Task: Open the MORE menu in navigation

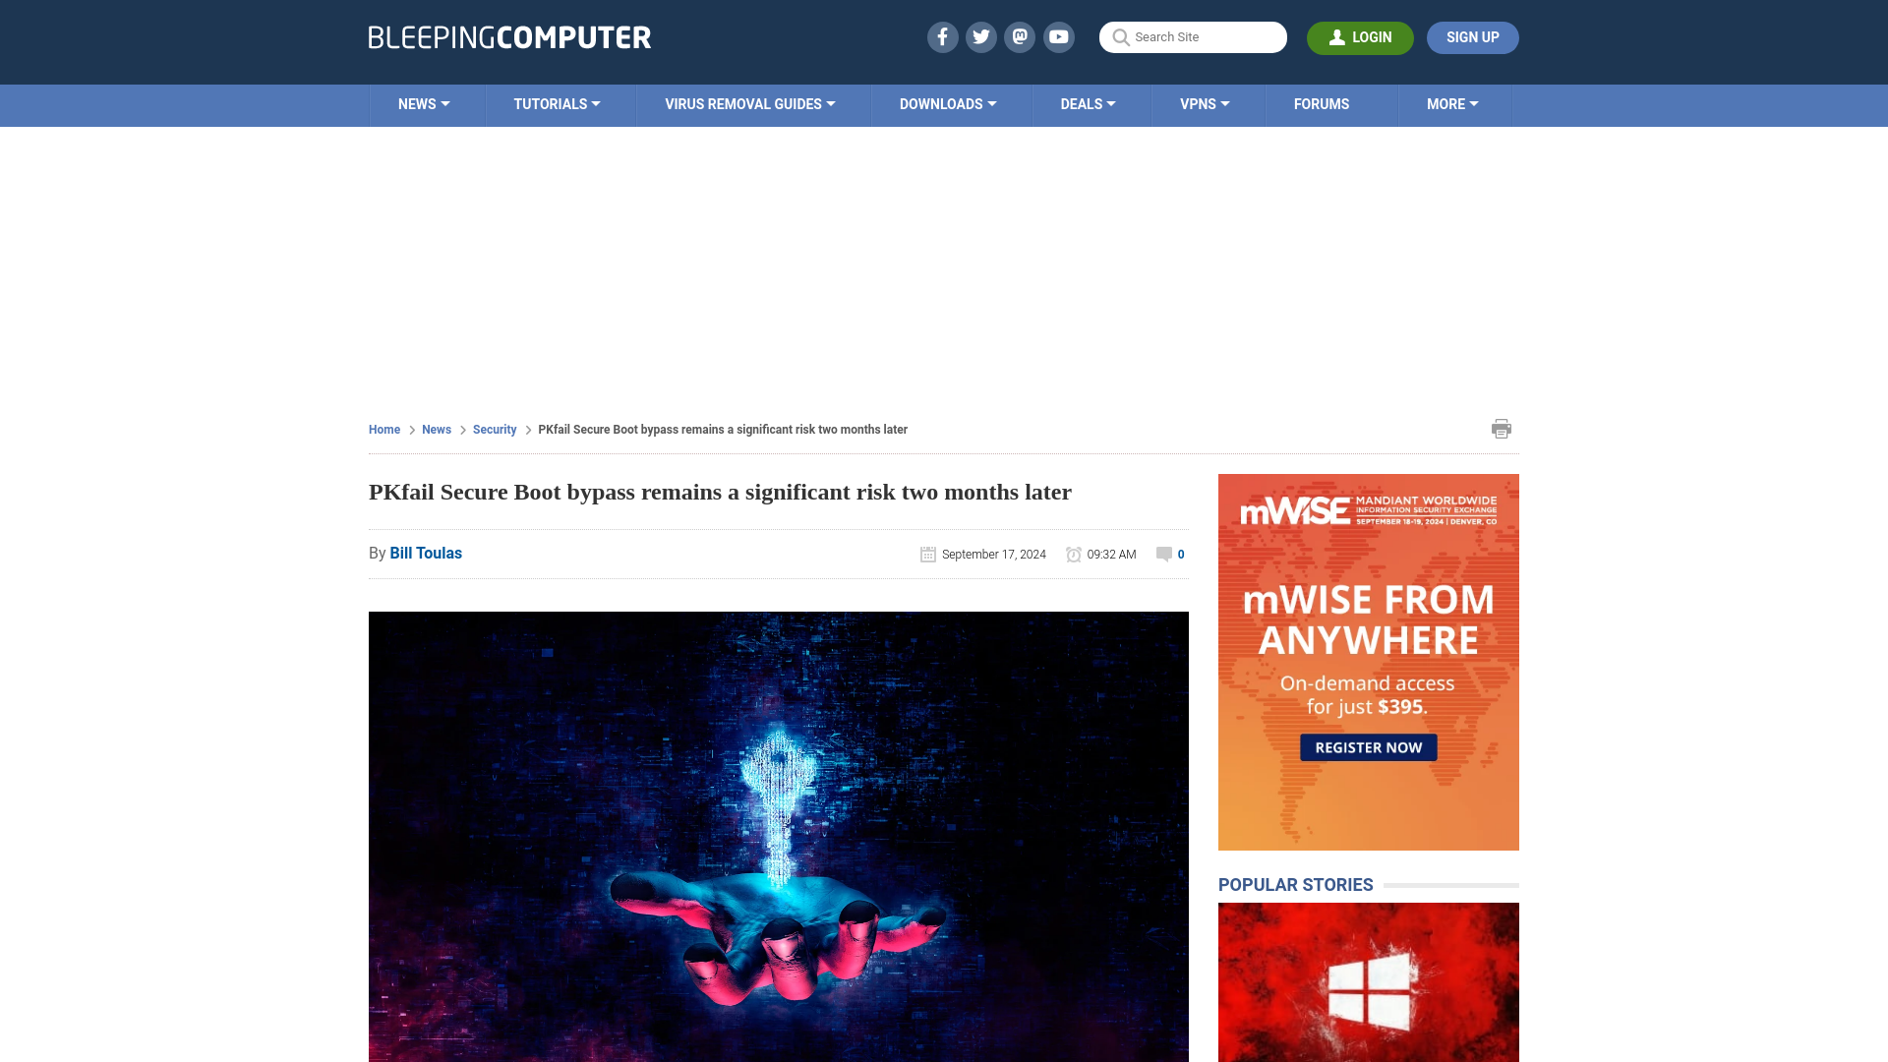Action: coord(1452,103)
